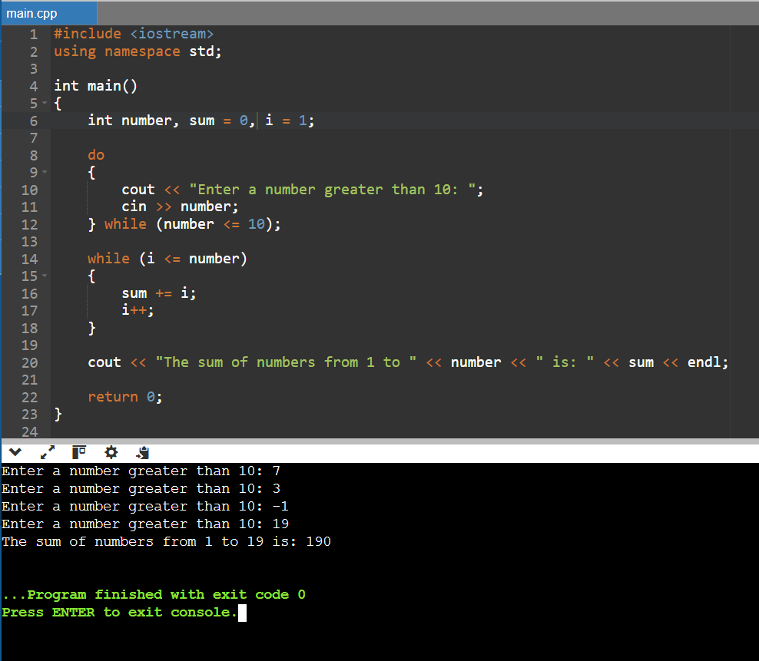Click the console line with input -1

tap(145, 506)
